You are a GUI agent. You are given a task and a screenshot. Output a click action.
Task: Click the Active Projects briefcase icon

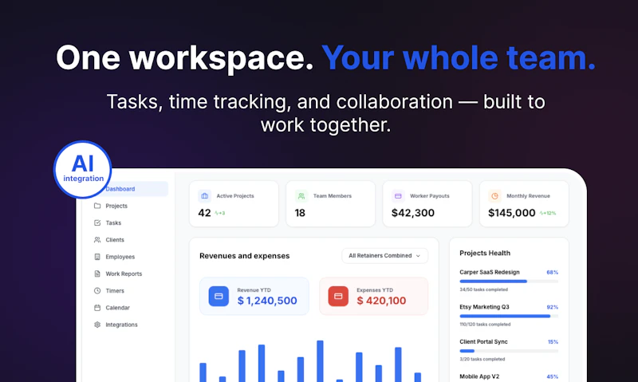point(205,196)
